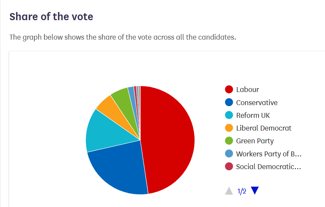Click the dark blue Conservative legend dot

coord(229,103)
